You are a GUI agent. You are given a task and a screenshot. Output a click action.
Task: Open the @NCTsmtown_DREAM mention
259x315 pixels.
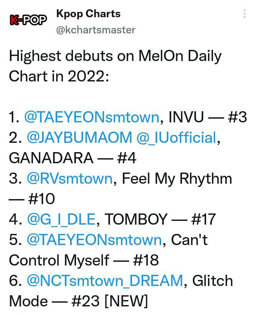pos(105,281)
